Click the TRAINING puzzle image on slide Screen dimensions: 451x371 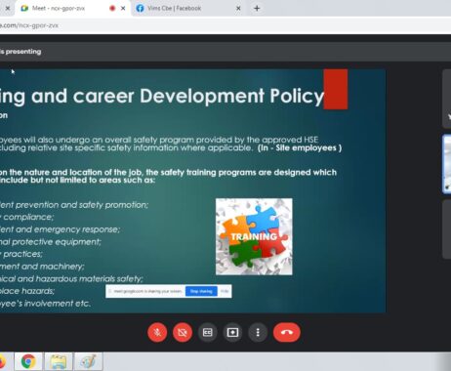tap(254, 236)
